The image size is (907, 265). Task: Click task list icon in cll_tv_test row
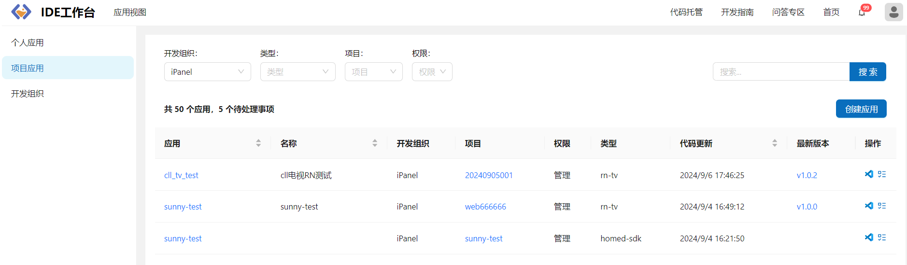(x=882, y=174)
